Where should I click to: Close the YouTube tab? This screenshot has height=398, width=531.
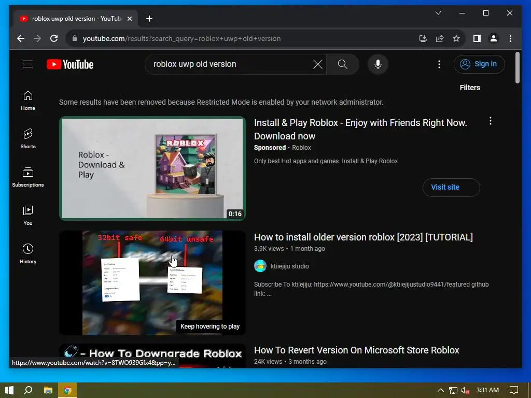tap(129, 19)
